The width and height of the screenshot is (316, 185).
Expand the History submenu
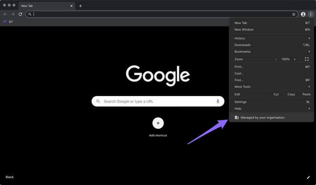[271, 38]
